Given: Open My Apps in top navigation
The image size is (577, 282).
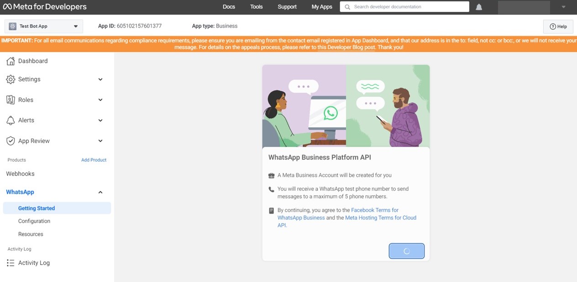Looking at the screenshot, I should tap(322, 7).
